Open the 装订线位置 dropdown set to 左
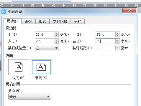This screenshot has width=141, height=106. tap(47, 48)
